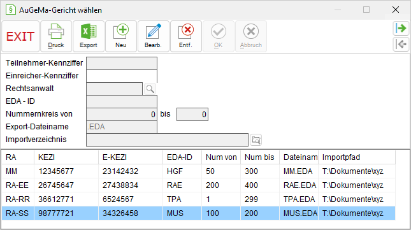Sort by the E-KEZI column header
This screenshot has width=411, height=230.
131,157
